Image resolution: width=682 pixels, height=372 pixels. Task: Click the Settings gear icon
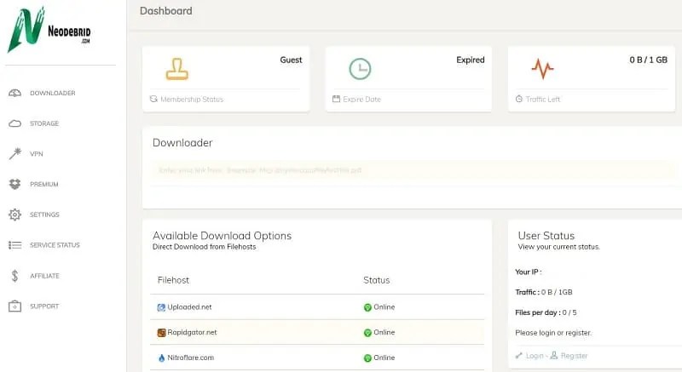pos(14,215)
